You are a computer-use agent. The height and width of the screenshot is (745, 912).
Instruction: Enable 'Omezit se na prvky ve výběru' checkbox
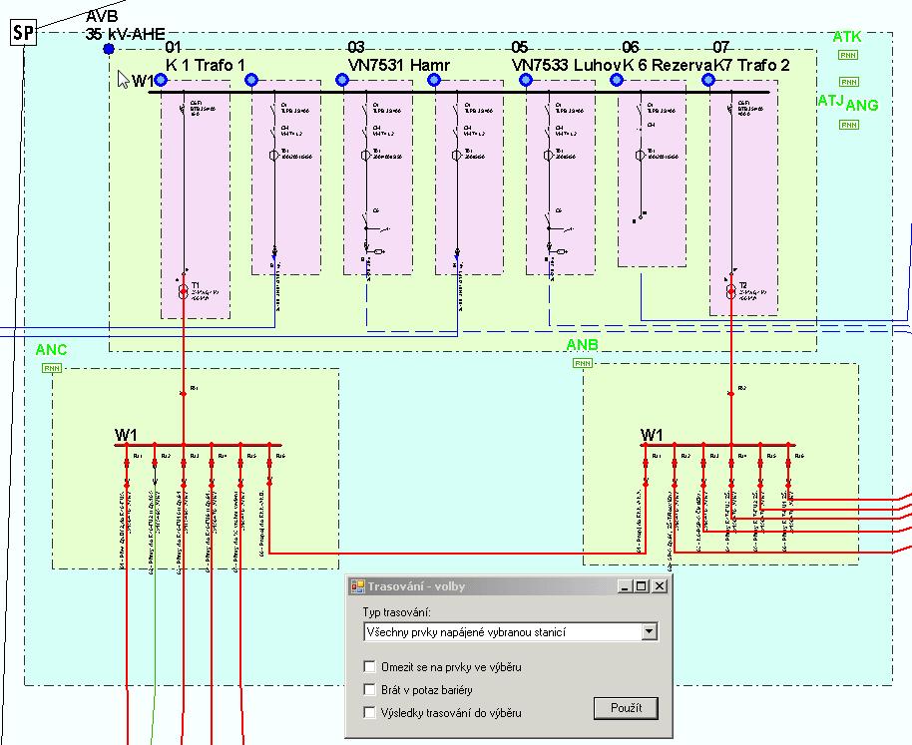(x=369, y=666)
